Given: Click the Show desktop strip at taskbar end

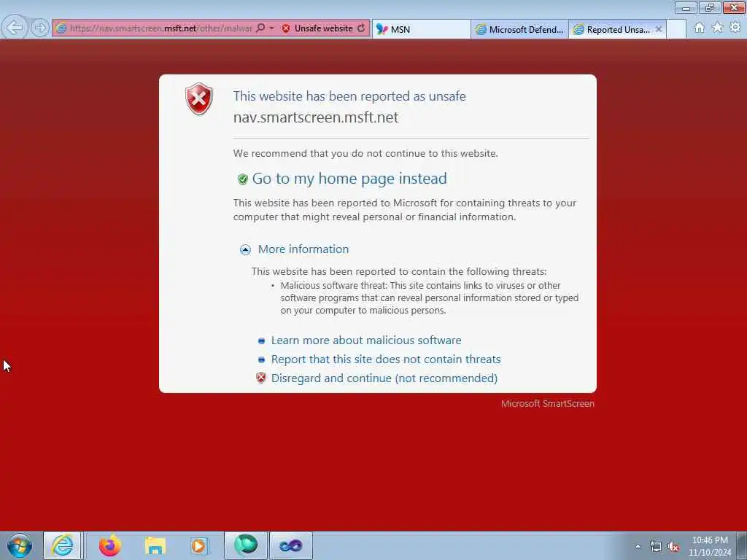Looking at the screenshot, I should pyautogui.click(x=742, y=545).
